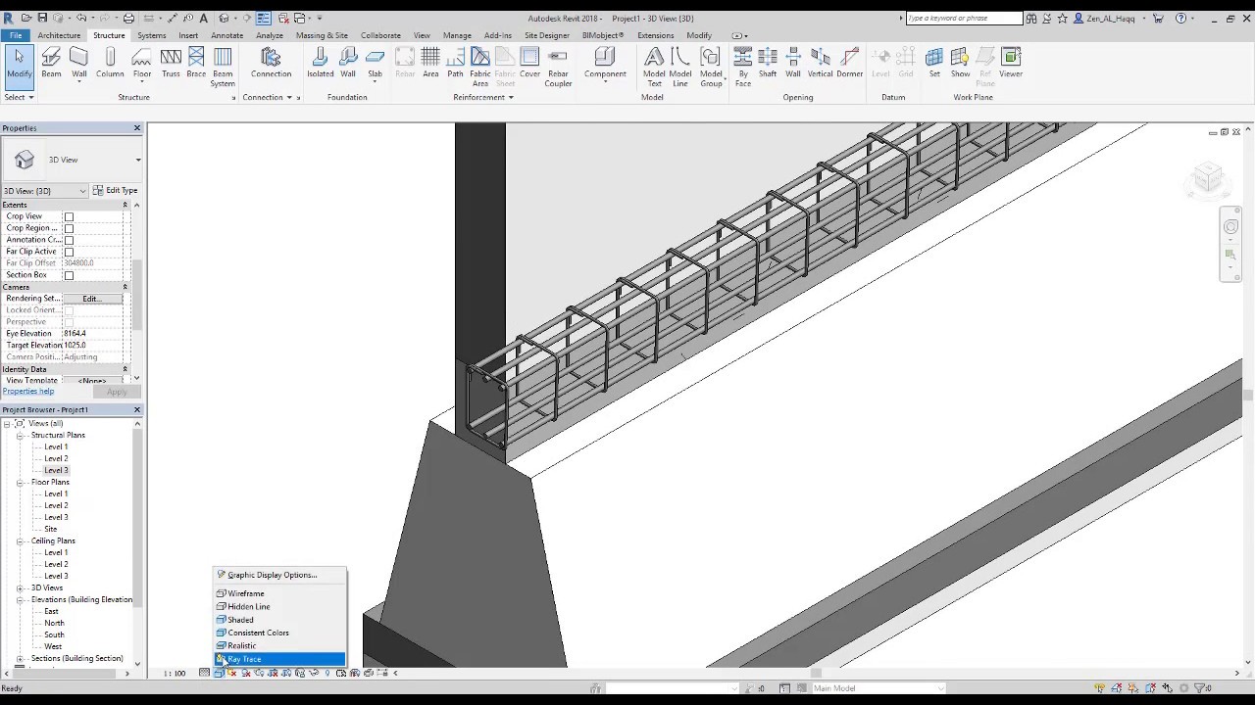This screenshot has width=1255, height=705.
Task: Toggle the Section Box checkbox
Action: pyautogui.click(x=69, y=275)
